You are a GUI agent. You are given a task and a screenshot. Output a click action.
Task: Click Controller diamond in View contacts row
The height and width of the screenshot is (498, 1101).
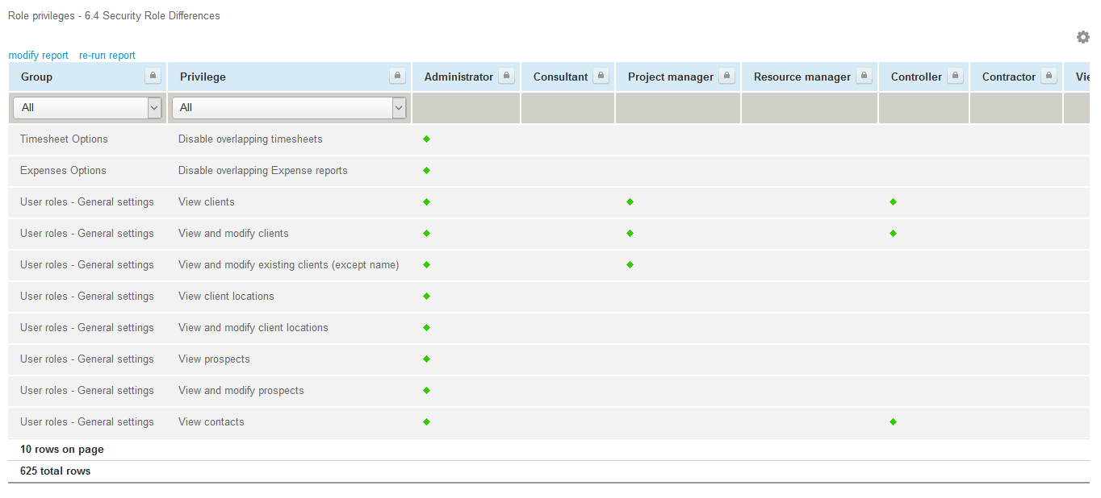[894, 421]
